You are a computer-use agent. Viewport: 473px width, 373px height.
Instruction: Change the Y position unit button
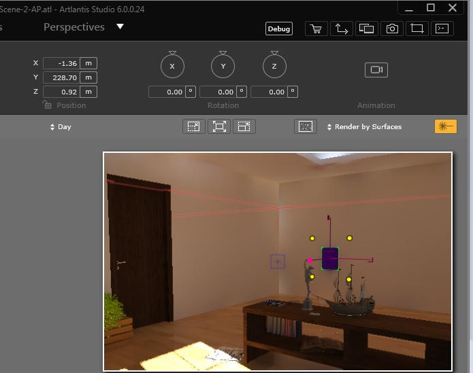(x=88, y=77)
